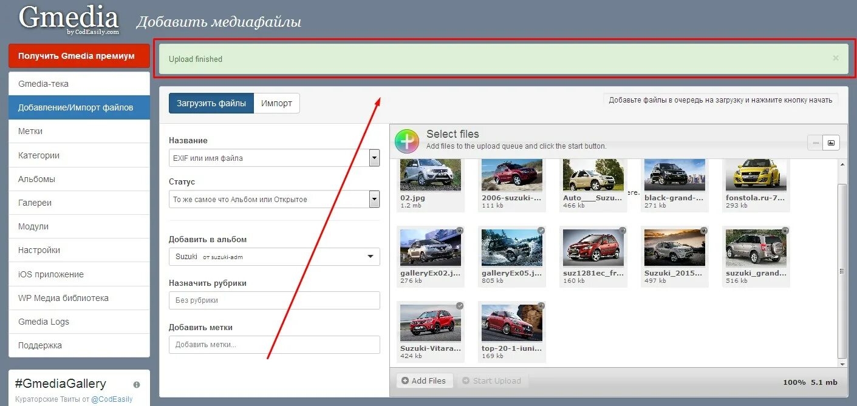Select the Suzuki-Vitara image thumbnail
Screen dimensions: 857x406
(x=430, y=323)
